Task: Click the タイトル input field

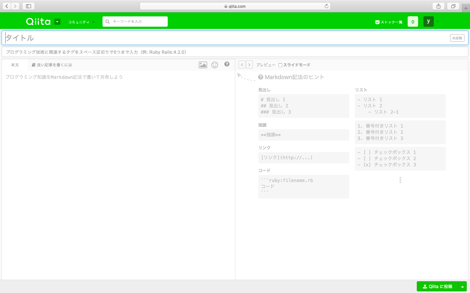Action: (x=235, y=38)
